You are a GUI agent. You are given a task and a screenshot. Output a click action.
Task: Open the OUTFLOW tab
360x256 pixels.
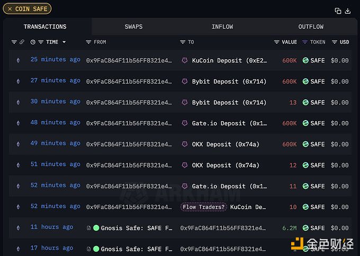click(311, 26)
